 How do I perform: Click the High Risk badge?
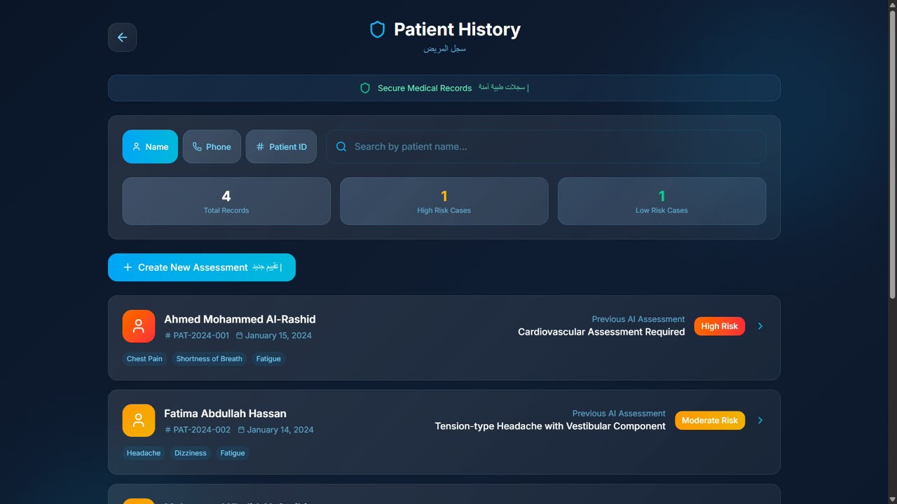[x=720, y=326]
